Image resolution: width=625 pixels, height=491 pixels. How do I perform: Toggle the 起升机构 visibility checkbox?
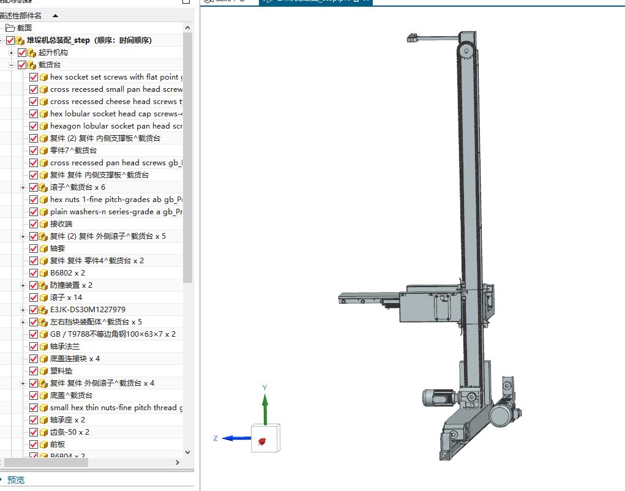click(22, 53)
